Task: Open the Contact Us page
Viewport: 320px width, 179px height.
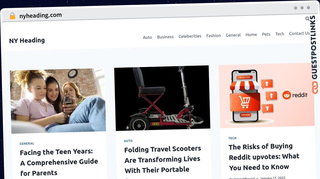Action: click(299, 33)
